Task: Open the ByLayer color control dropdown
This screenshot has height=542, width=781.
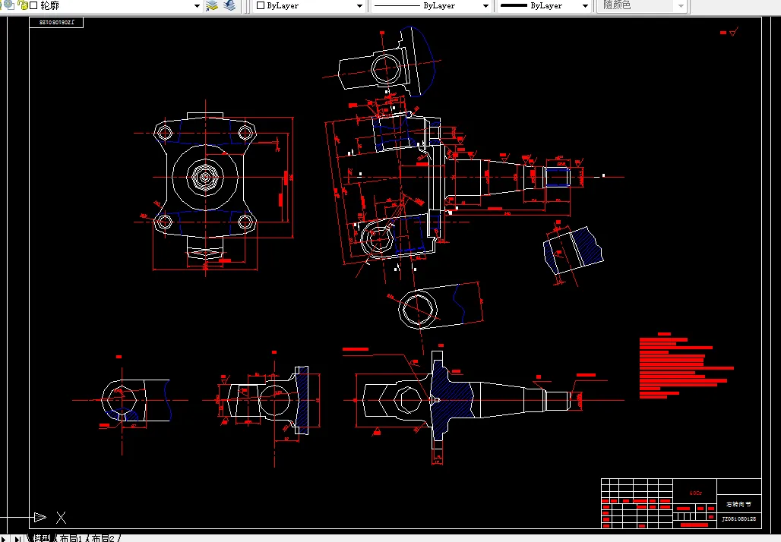Action: (359, 6)
